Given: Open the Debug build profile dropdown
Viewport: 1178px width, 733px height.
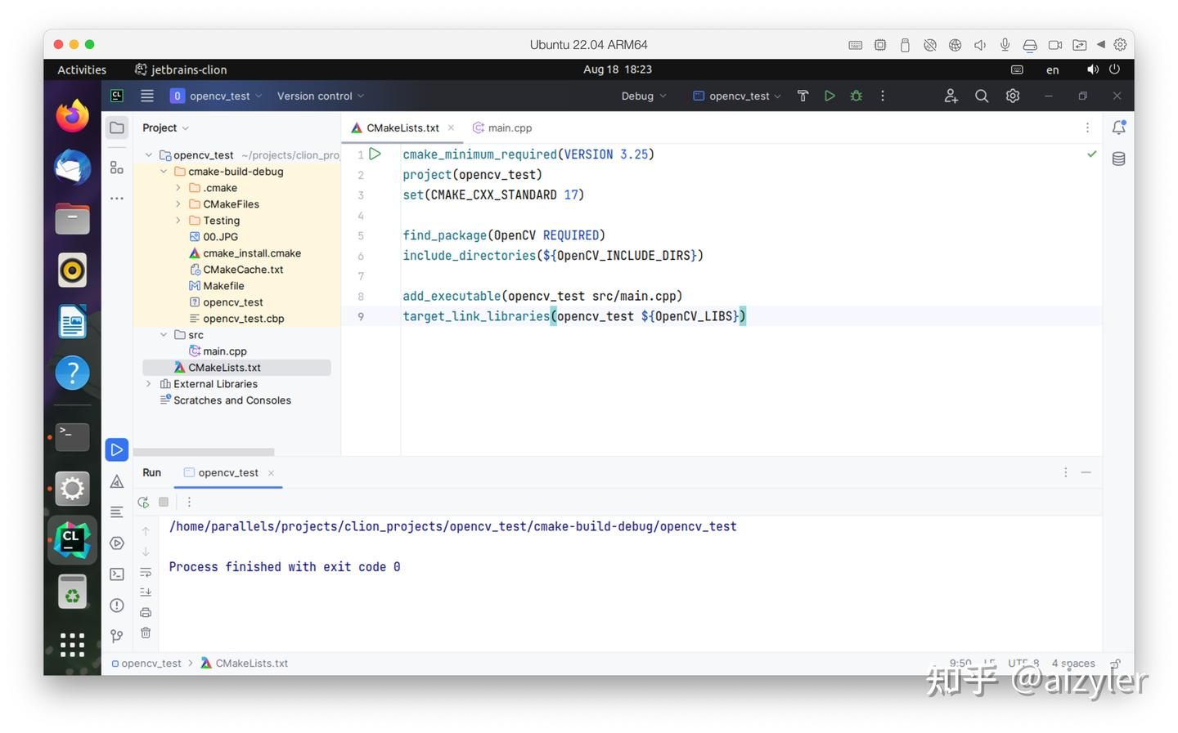Looking at the screenshot, I should [643, 96].
